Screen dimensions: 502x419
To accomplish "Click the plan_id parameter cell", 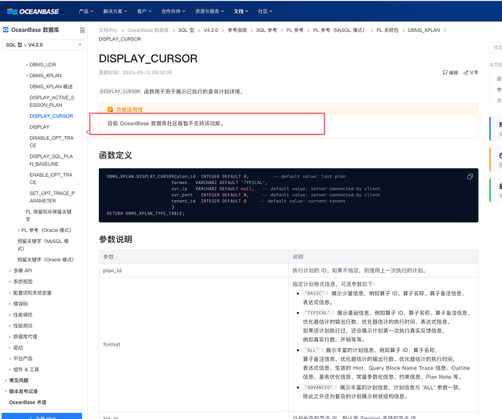I will (194, 271).
